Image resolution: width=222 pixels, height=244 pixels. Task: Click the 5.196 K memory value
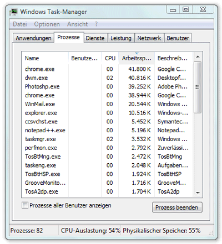click(x=141, y=131)
